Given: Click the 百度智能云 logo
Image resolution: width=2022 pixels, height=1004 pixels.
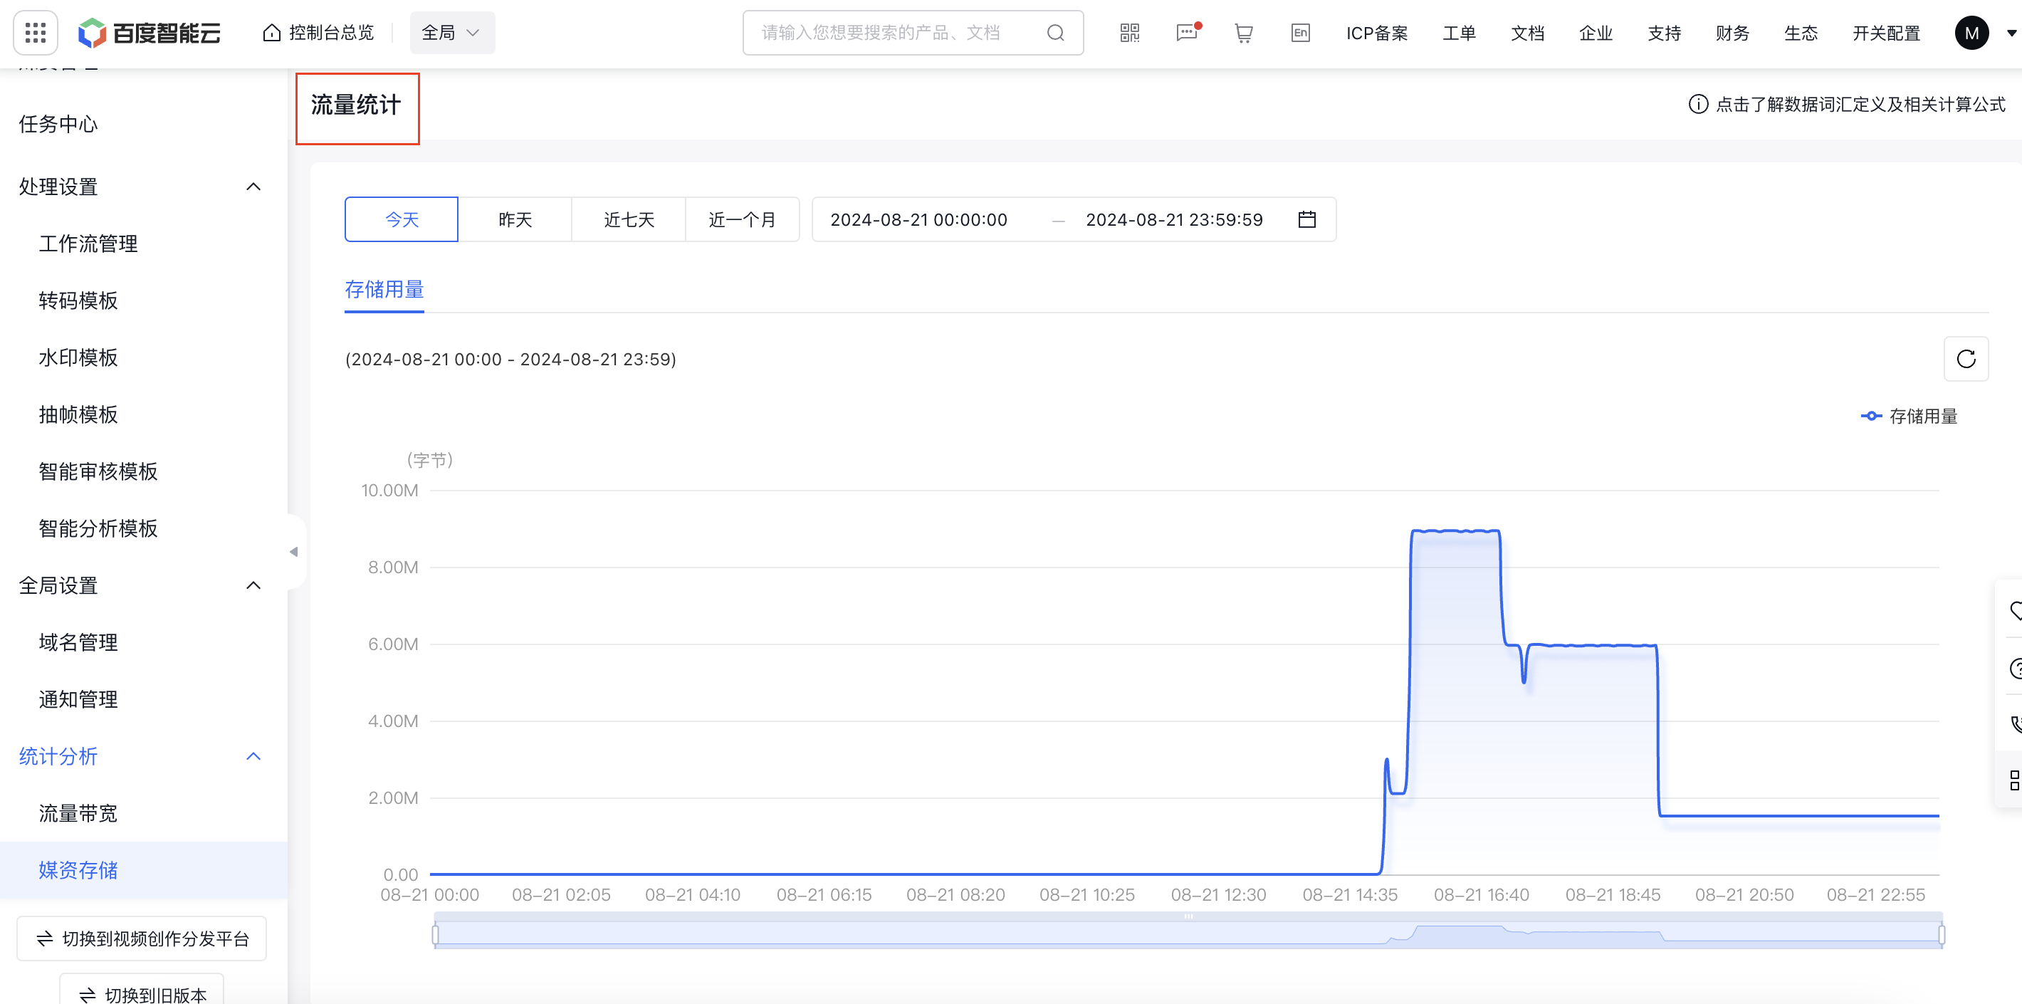Looking at the screenshot, I should pos(149,33).
